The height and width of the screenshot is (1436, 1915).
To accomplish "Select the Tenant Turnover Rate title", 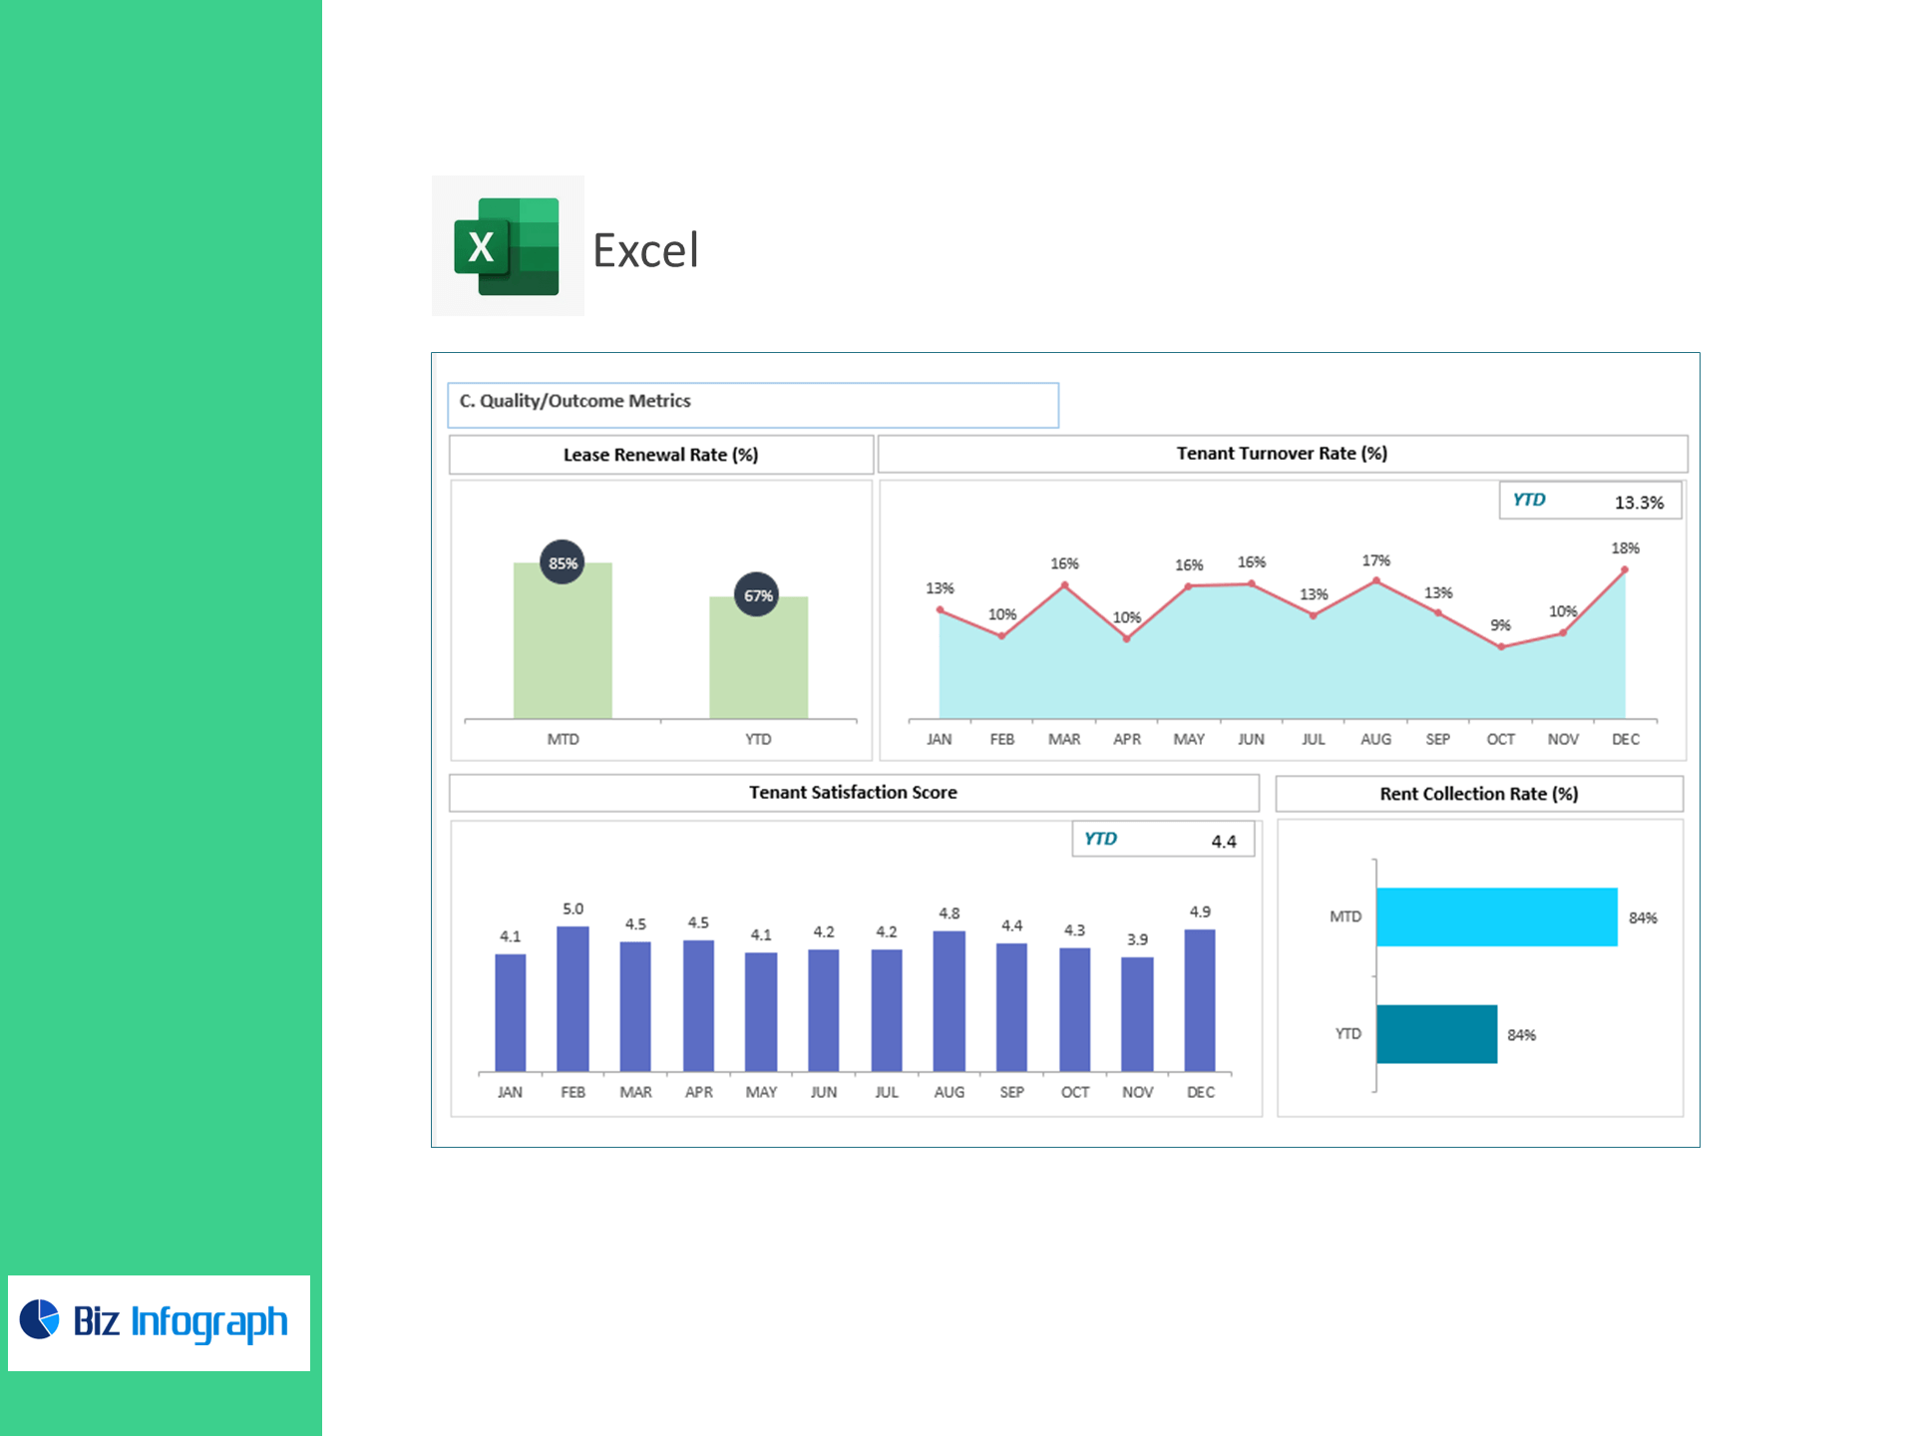I will click(1282, 454).
